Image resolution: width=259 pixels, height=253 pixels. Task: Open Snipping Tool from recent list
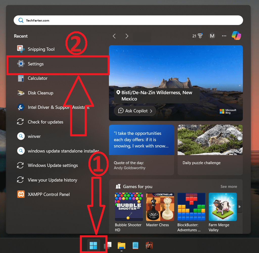(x=41, y=49)
